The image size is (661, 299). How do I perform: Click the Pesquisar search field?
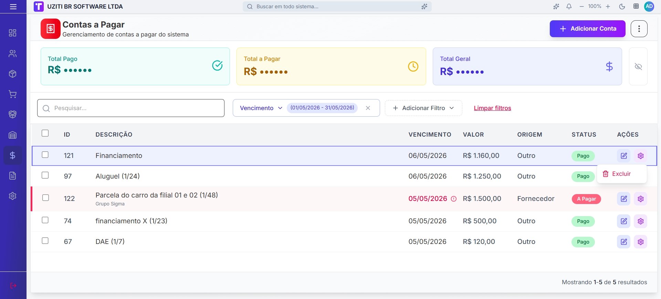pyautogui.click(x=131, y=108)
